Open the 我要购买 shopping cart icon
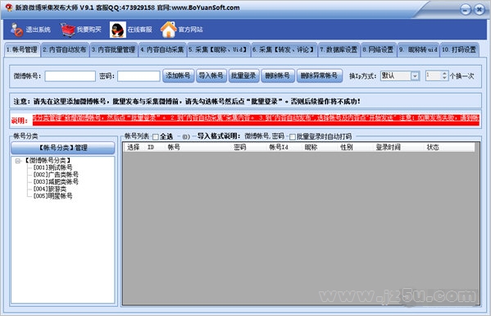The image size is (491, 316). tap(68, 30)
